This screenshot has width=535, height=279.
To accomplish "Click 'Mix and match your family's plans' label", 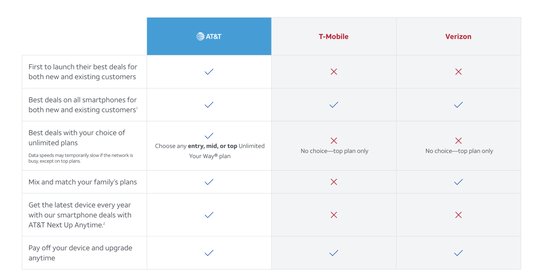I will [x=83, y=182].
